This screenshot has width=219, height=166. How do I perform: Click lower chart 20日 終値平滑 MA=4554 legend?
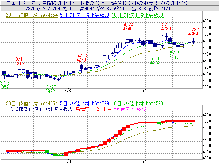[x=32, y=103]
